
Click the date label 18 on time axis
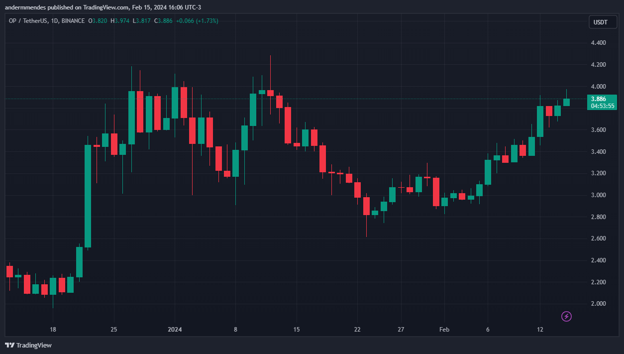(53, 330)
